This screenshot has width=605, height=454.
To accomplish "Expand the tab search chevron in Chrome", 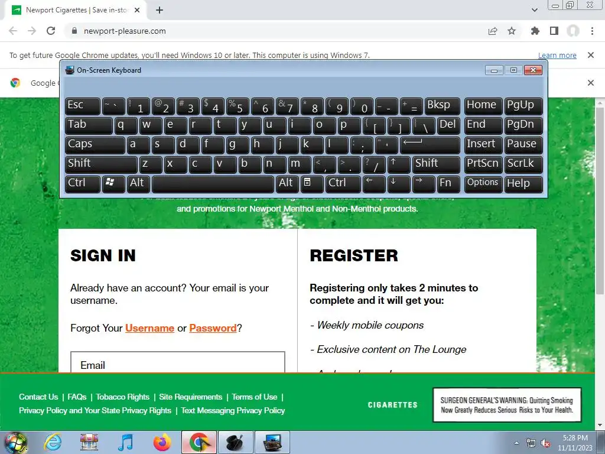I will point(534,10).
